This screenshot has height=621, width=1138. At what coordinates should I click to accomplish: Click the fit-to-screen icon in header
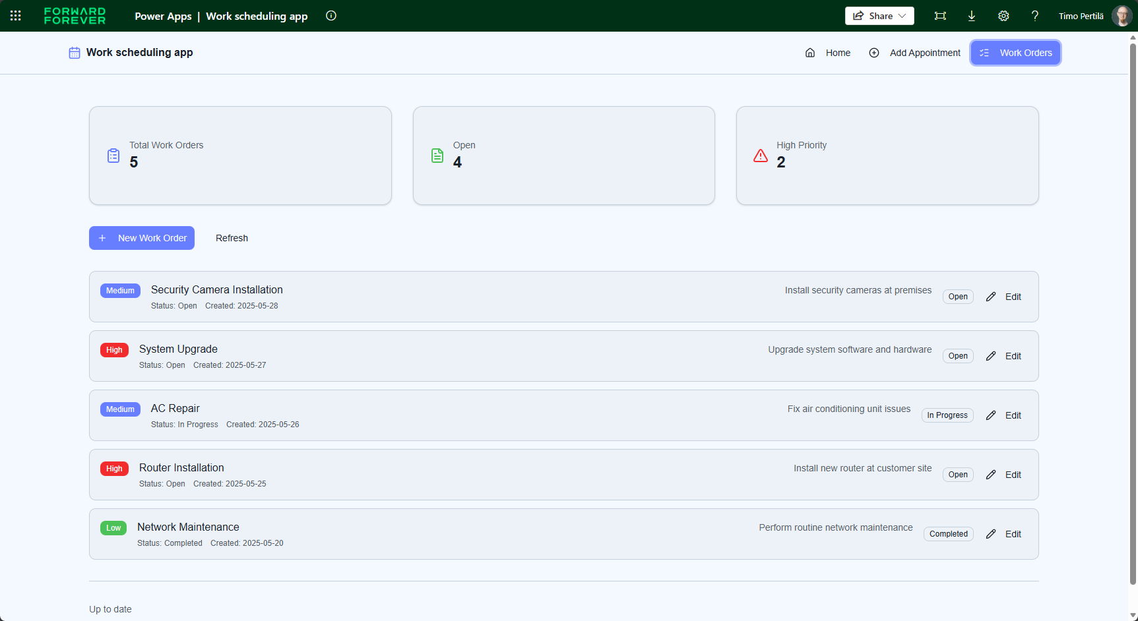pyautogui.click(x=940, y=16)
